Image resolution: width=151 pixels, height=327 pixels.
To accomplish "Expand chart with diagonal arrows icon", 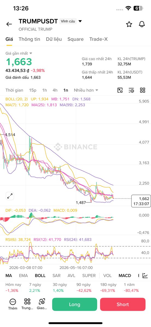I will 10,196.
